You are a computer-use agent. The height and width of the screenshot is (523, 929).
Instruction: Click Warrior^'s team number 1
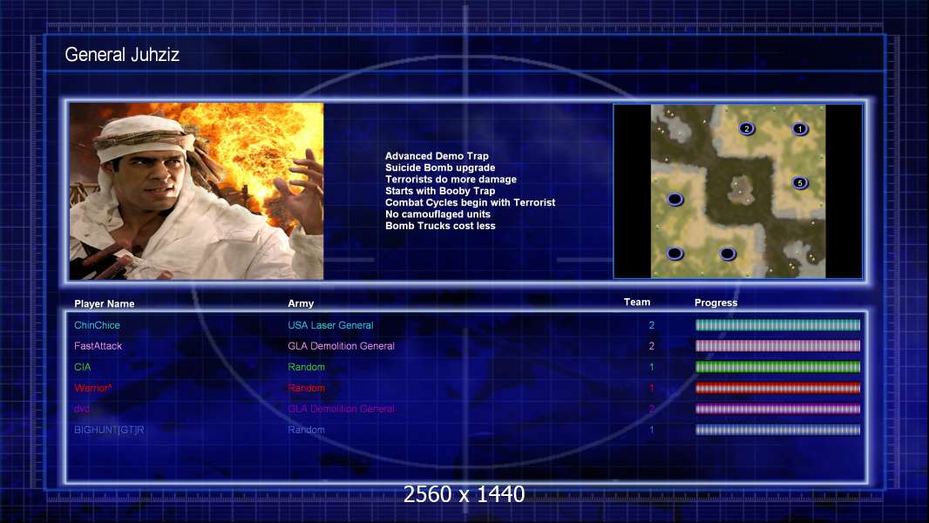652,388
